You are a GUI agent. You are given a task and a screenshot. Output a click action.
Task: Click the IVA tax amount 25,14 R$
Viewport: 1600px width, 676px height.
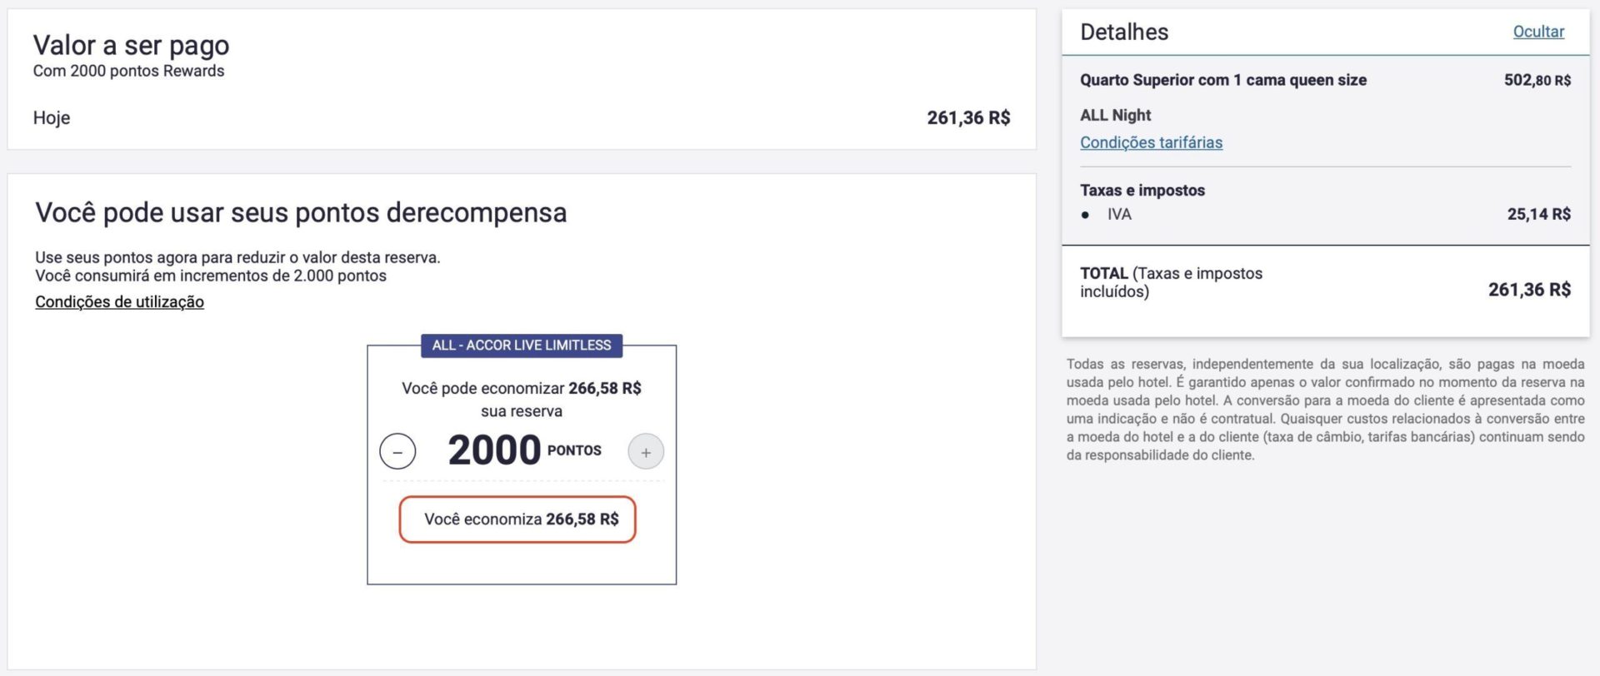(x=1538, y=214)
